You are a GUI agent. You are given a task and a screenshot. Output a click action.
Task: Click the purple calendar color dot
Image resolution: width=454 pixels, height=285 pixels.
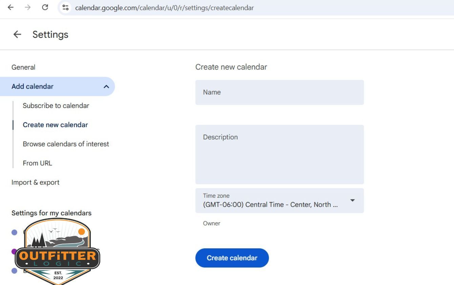14,251
